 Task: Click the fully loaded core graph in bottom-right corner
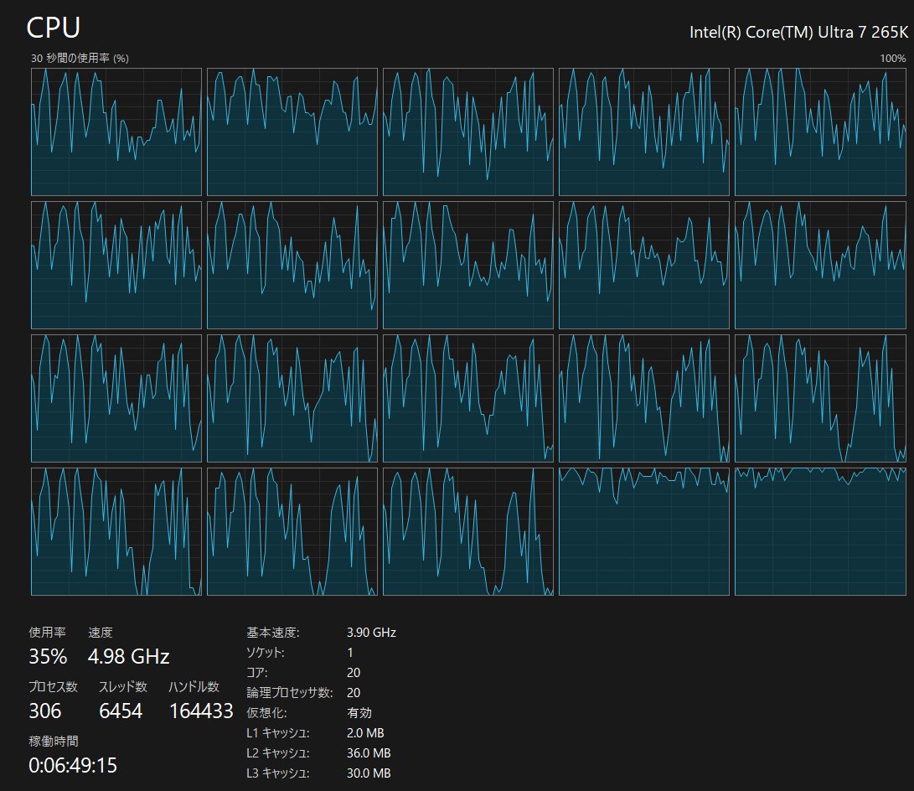click(820, 531)
